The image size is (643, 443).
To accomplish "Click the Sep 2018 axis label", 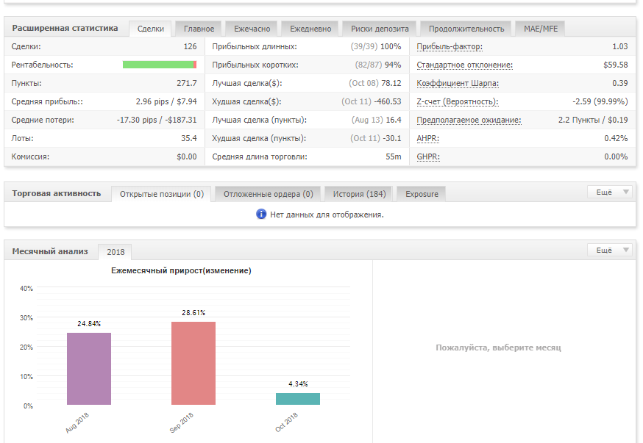I will (181, 423).
